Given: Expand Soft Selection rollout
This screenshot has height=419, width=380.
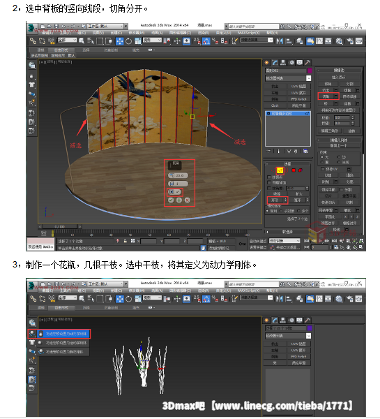Looking at the screenshot, I should tap(287, 232).
